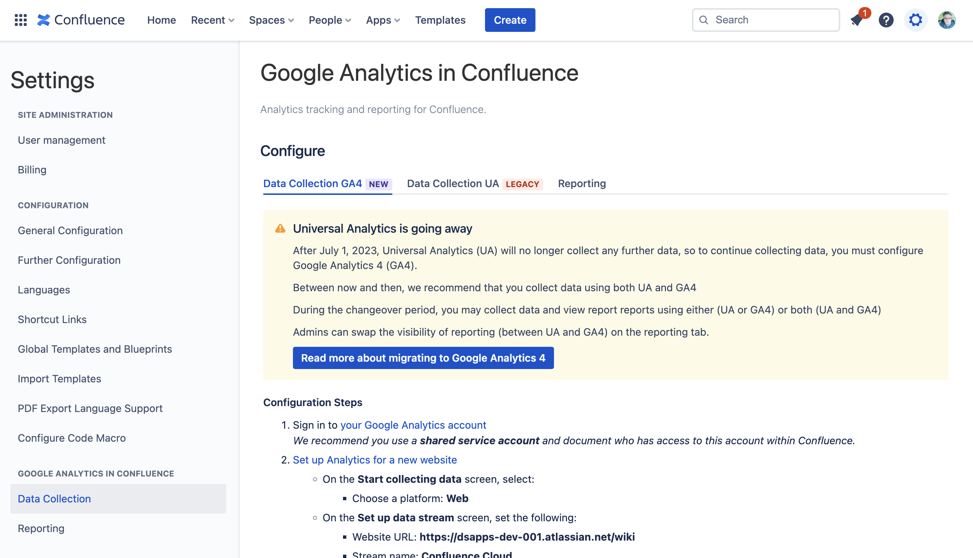This screenshot has height=558, width=973.
Task: Open the notifications bell icon
Action: coord(856,20)
